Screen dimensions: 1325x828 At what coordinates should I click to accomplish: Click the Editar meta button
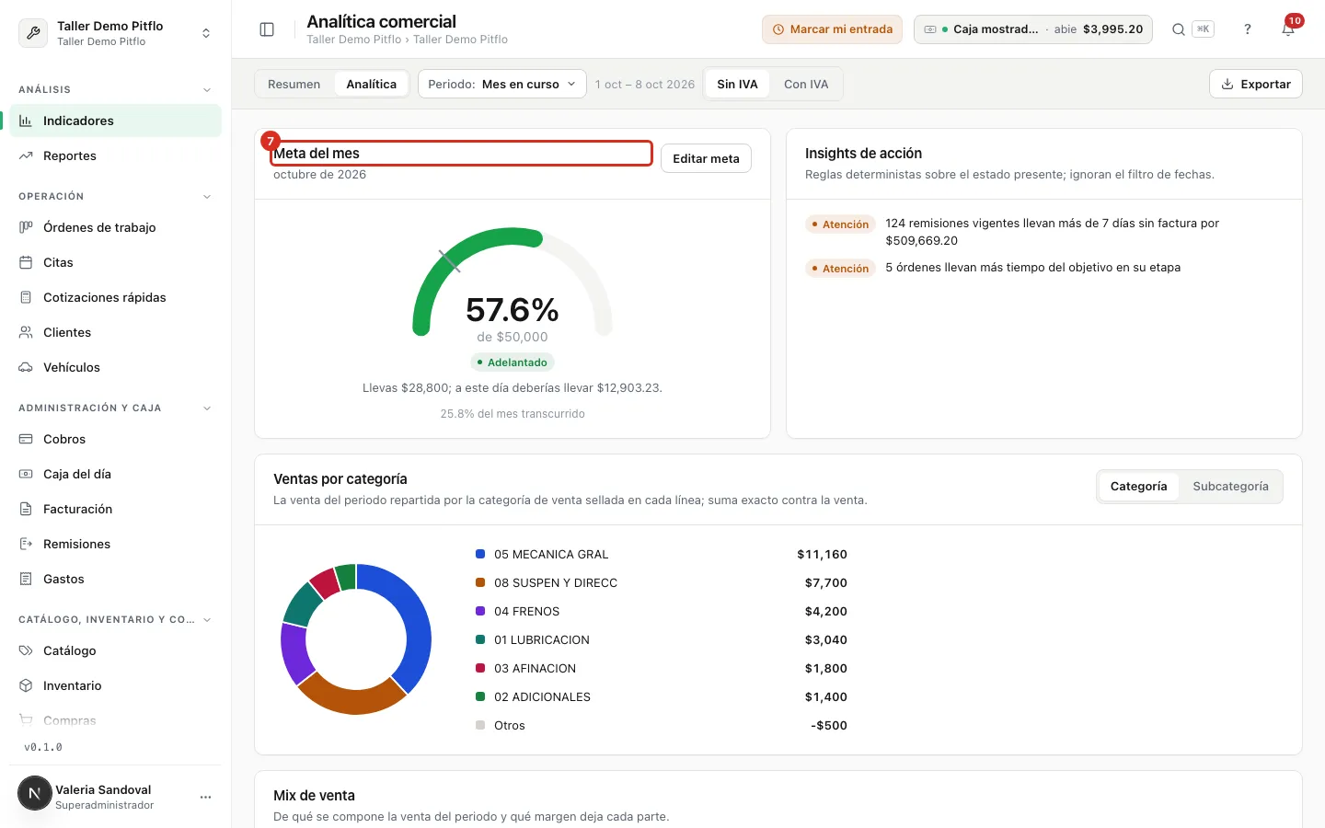[x=706, y=158]
